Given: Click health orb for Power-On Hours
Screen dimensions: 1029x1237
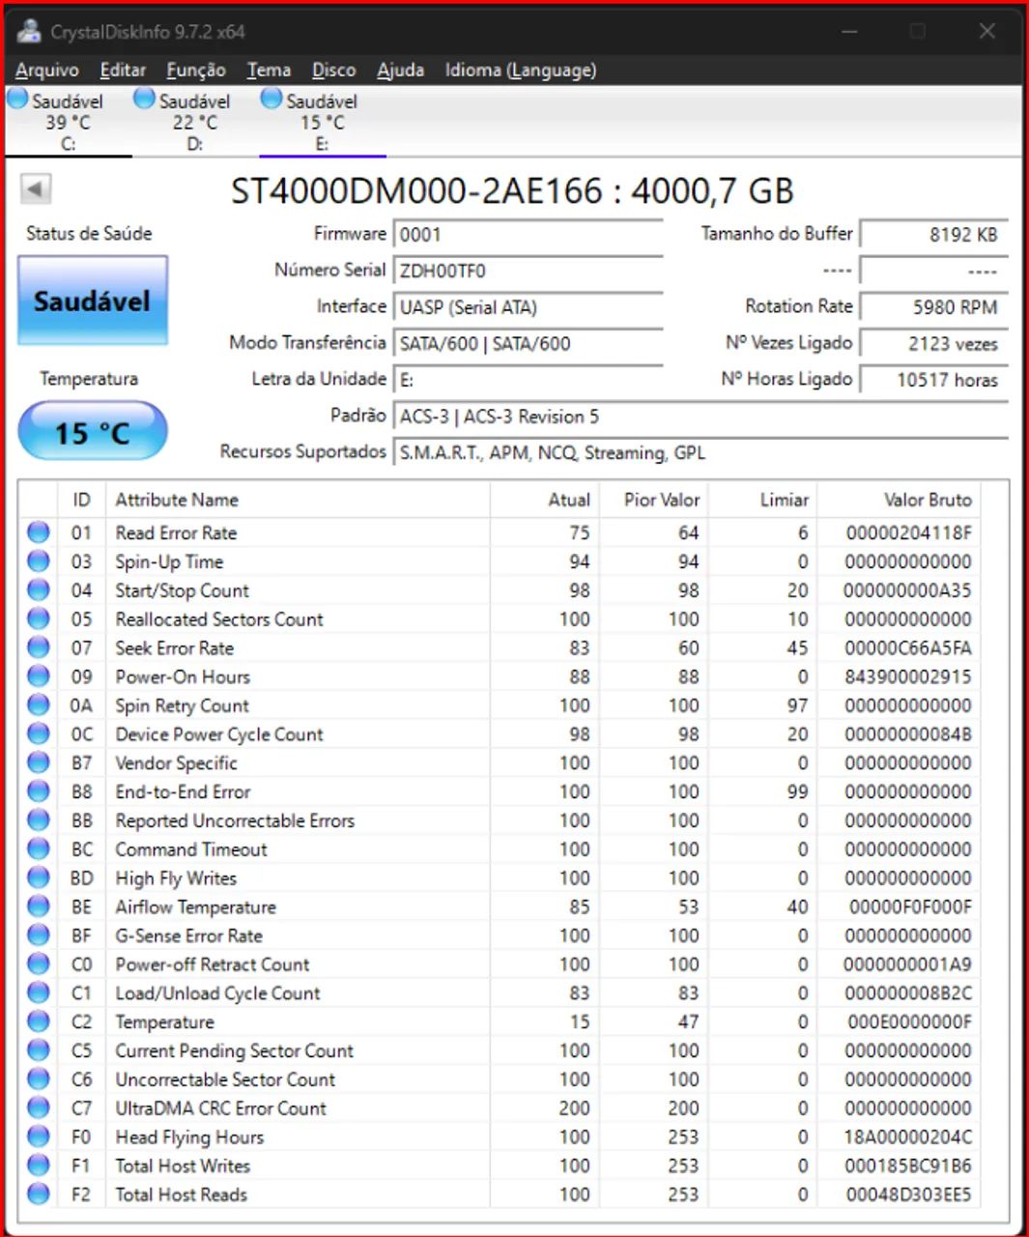Looking at the screenshot, I should coord(38,676).
